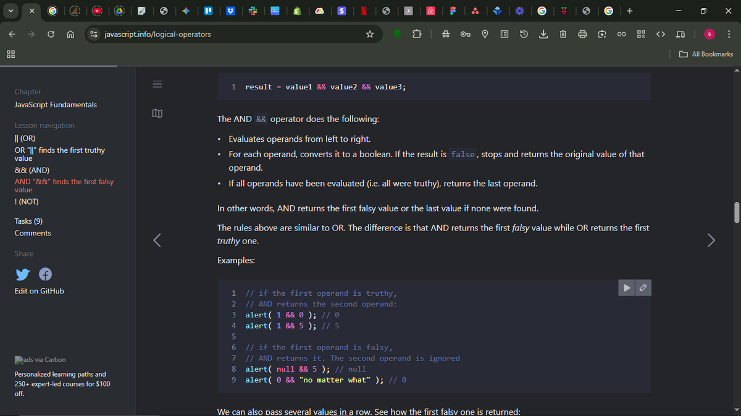This screenshot has width=741, height=416.
Task: Go to the Comments section
Action: coord(33,233)
